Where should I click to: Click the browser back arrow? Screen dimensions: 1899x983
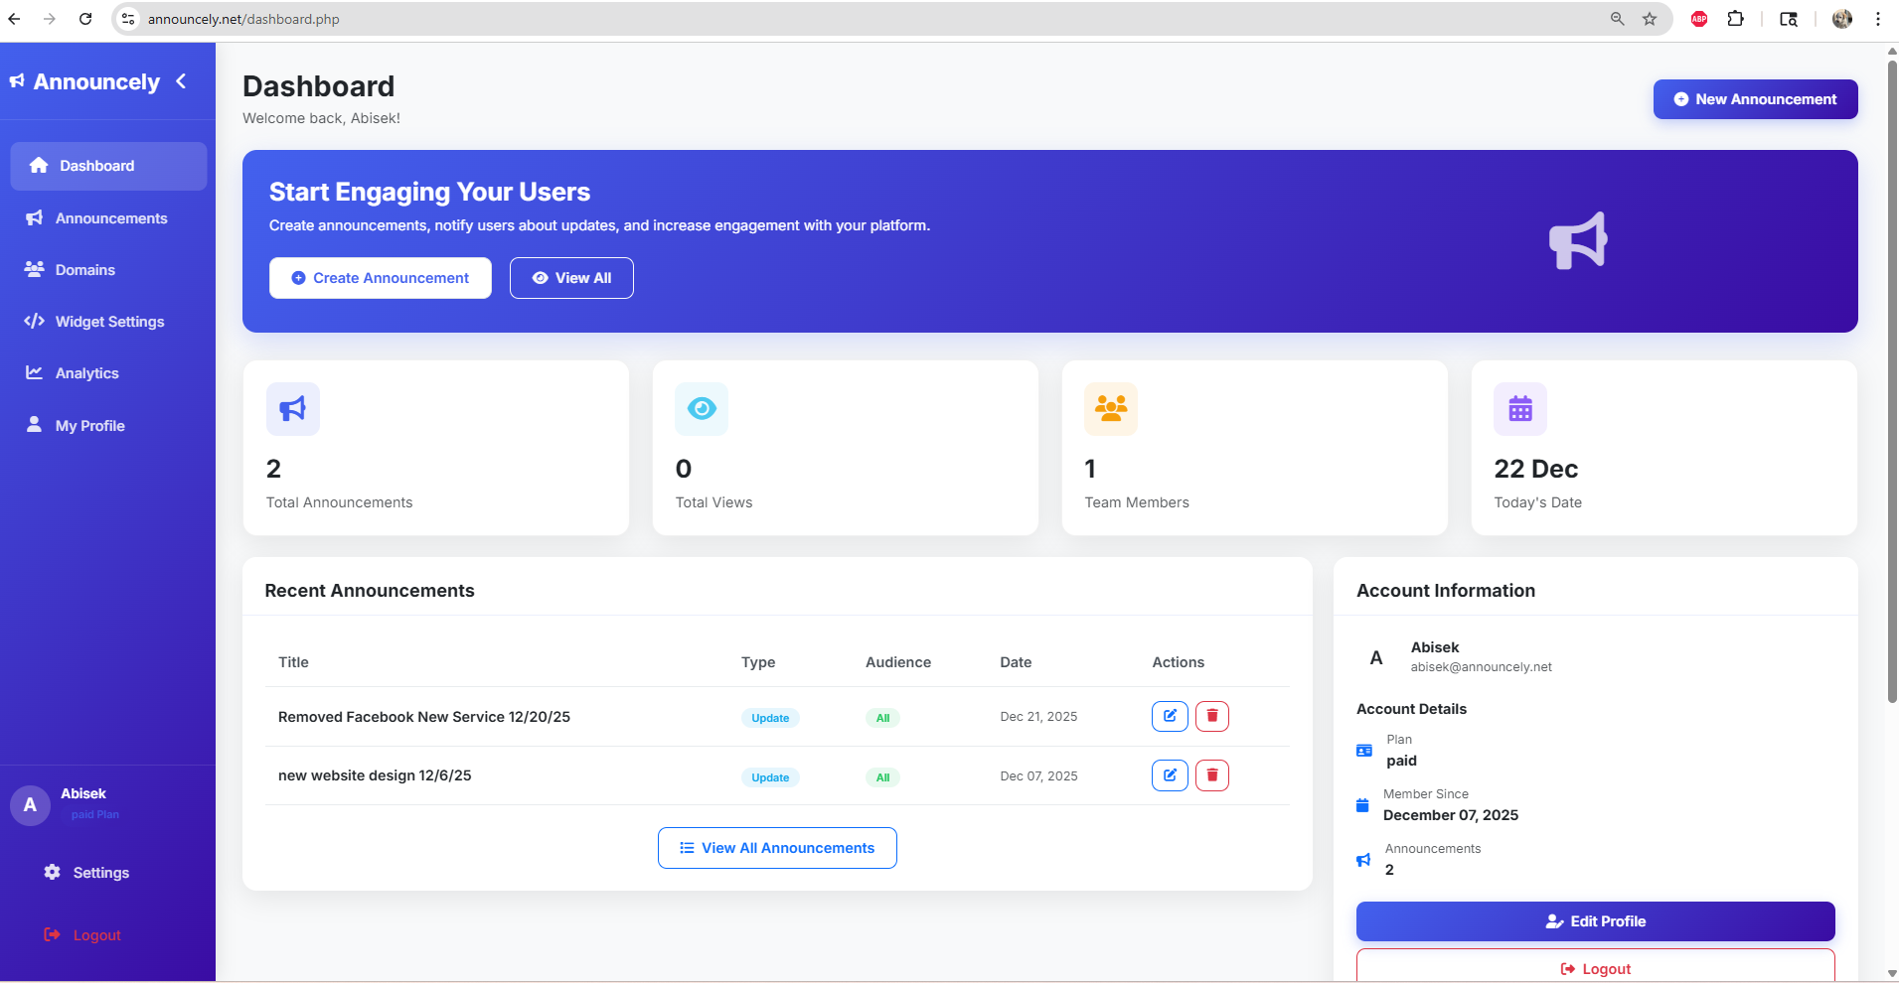[x=14, y=19]
